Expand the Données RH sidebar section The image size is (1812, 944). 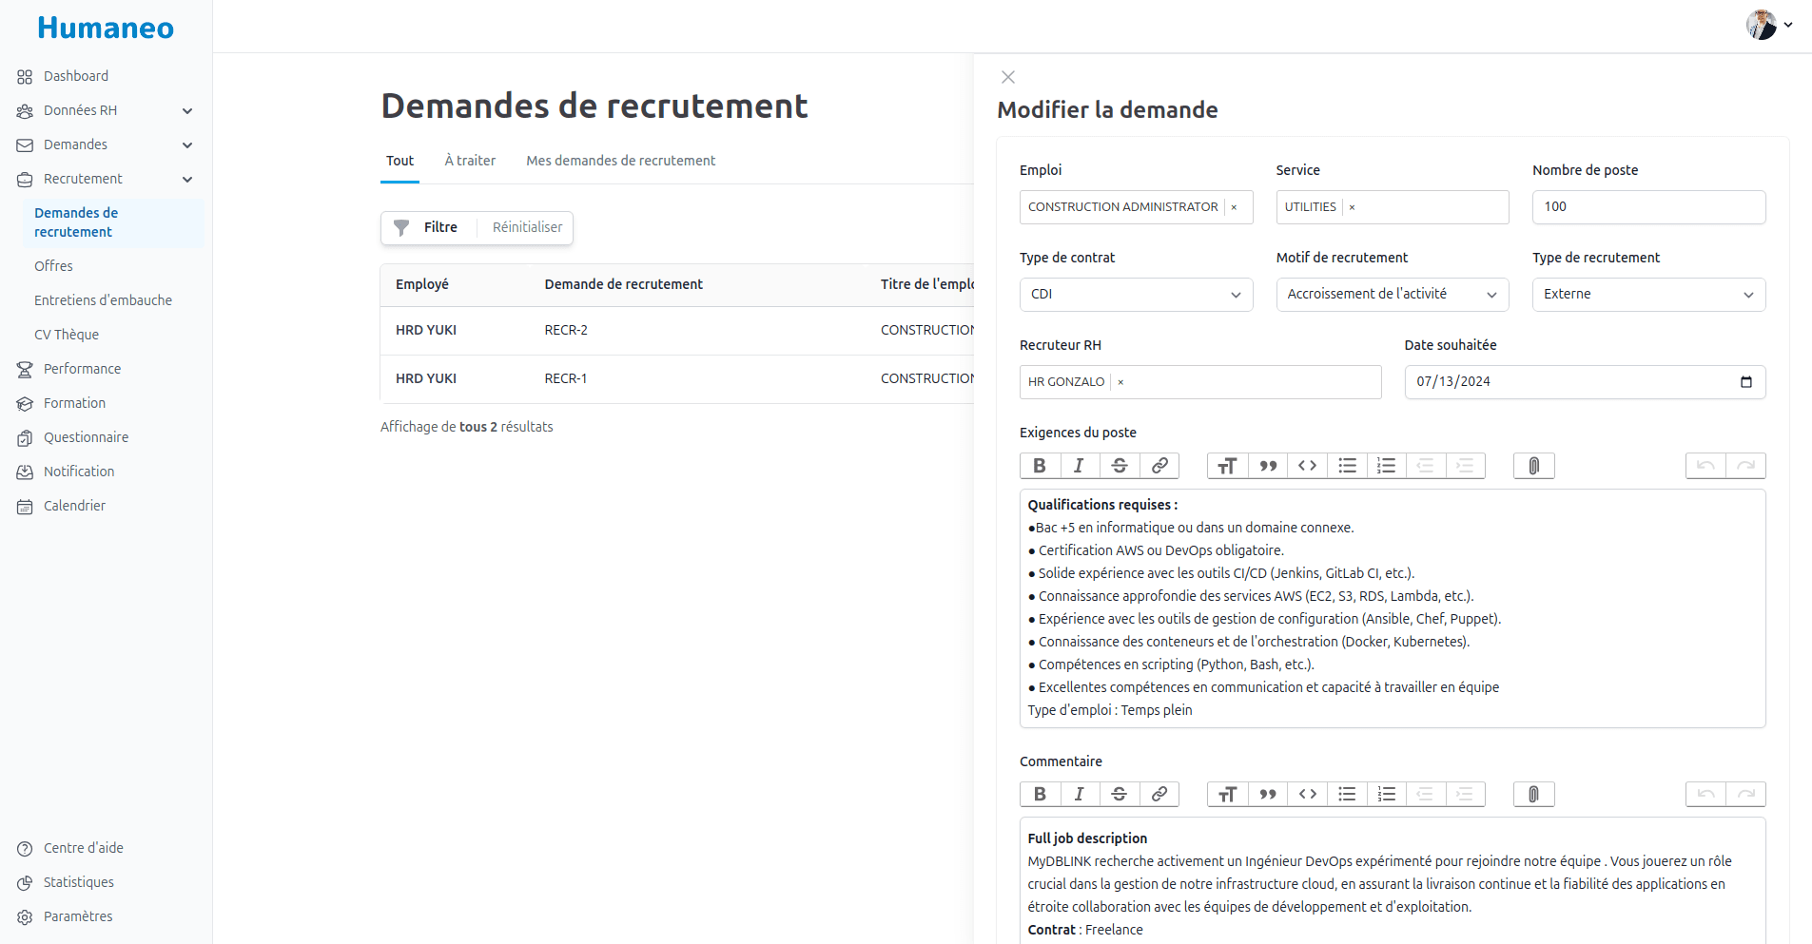click(x=187, y=110)
